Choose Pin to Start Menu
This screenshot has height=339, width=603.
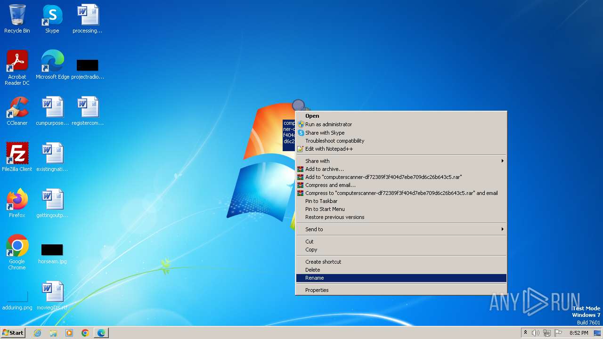(401, 209)
